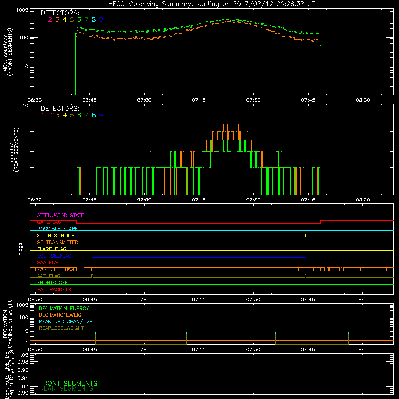Click the 07:30 tick label under rear segments plot
399x399 pixels.
pyautogui.click(x=253, y=200)
